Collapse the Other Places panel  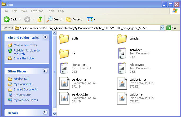45,71
